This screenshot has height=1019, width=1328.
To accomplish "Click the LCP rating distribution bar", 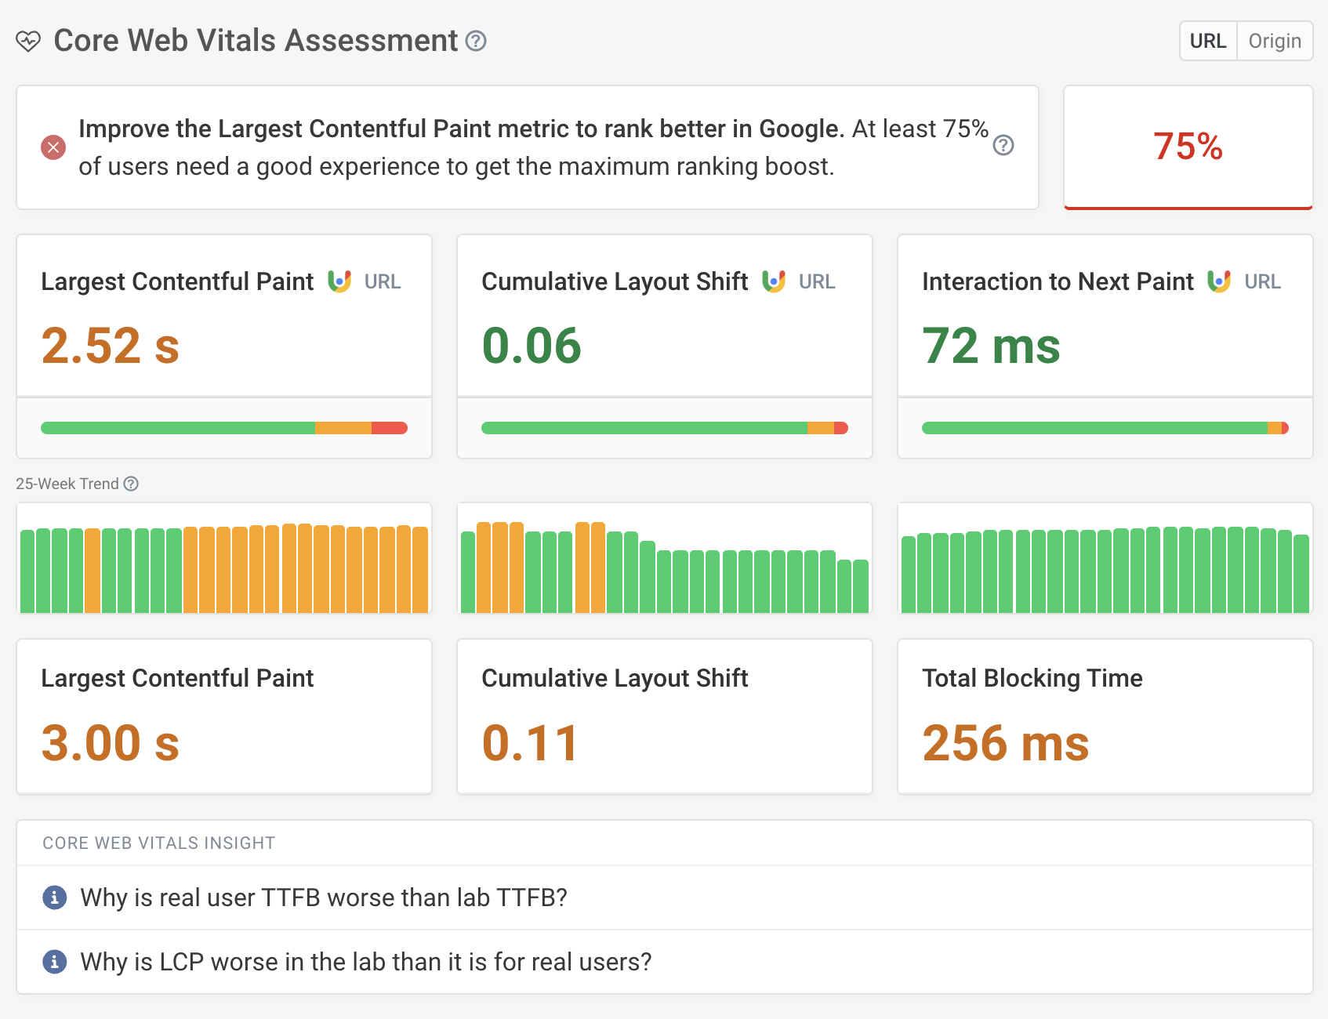I will (x=224, y=428).
